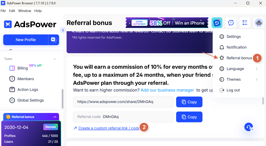This screenshot has width=266, height=146.
Task: Choose Log out from the menu
Action: click(233, 90)
